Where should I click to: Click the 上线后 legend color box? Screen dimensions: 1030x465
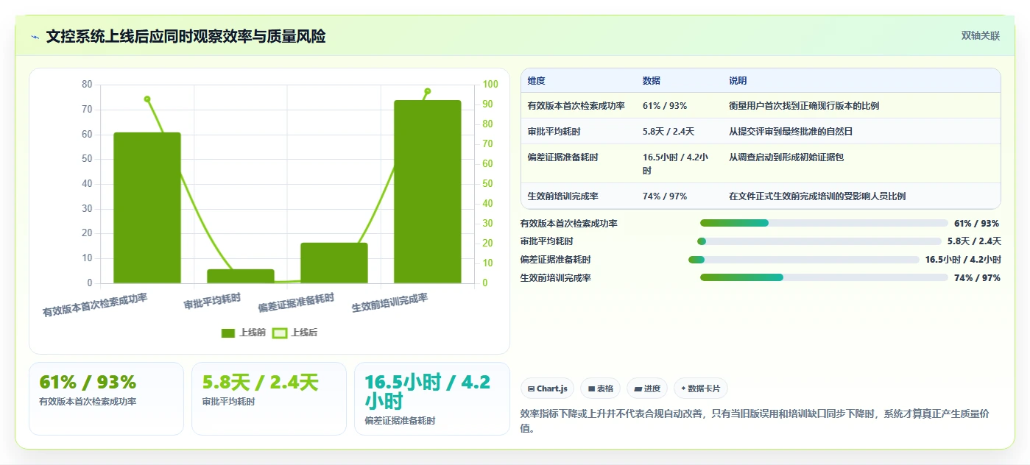pyautogui.click(x=280, y=333)
